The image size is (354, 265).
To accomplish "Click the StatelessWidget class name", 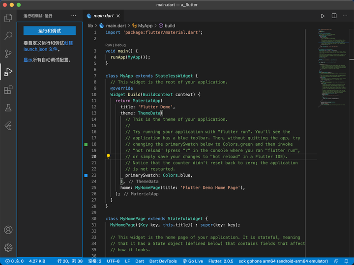I will coord(174,76).
